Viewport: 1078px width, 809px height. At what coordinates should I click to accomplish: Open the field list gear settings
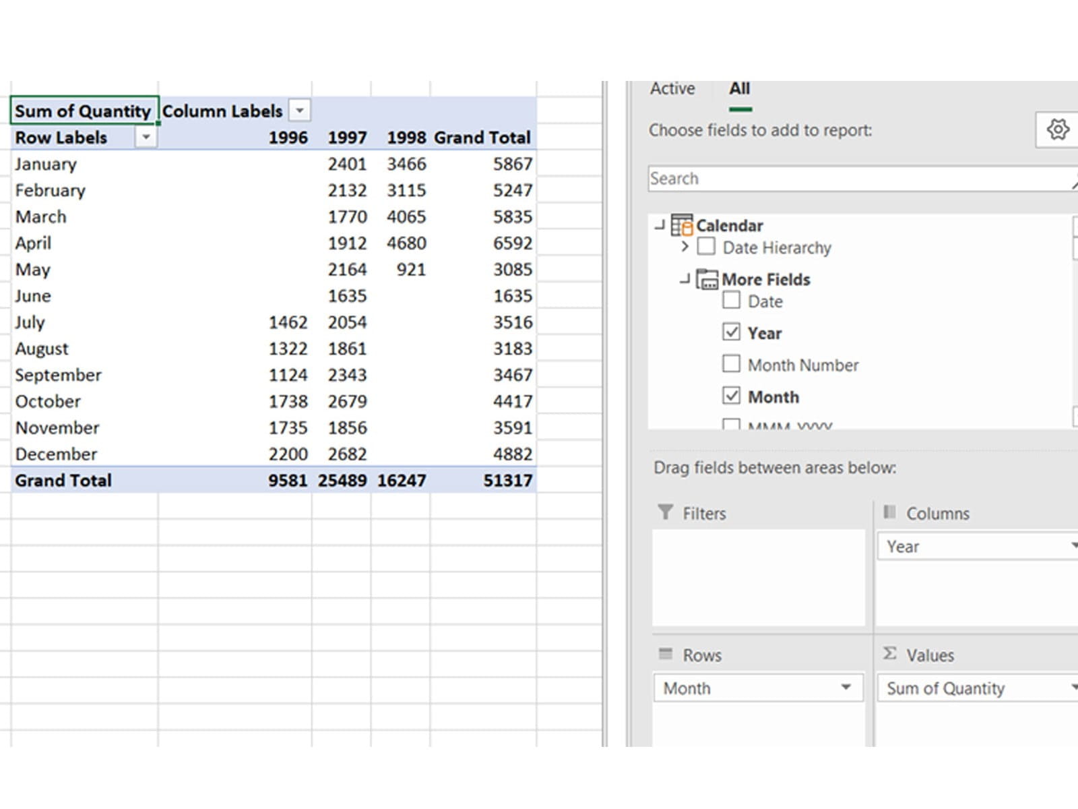(x=1057, y=129)
